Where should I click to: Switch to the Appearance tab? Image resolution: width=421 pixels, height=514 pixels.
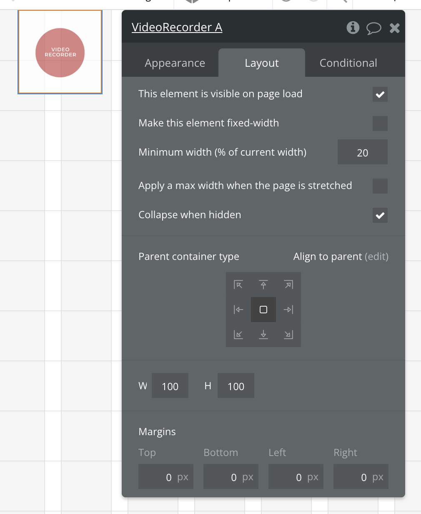[175, 63]
